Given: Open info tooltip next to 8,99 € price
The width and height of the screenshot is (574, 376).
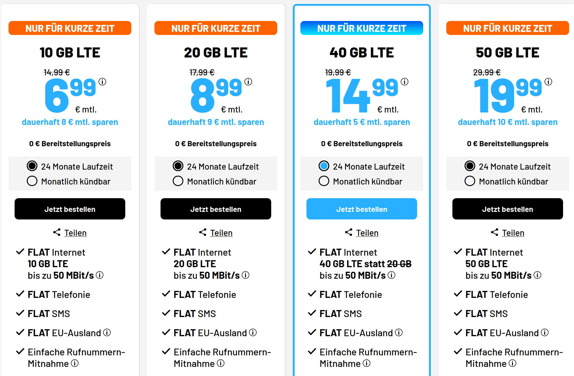Looking at the screenshot, I should pos(248,81).
